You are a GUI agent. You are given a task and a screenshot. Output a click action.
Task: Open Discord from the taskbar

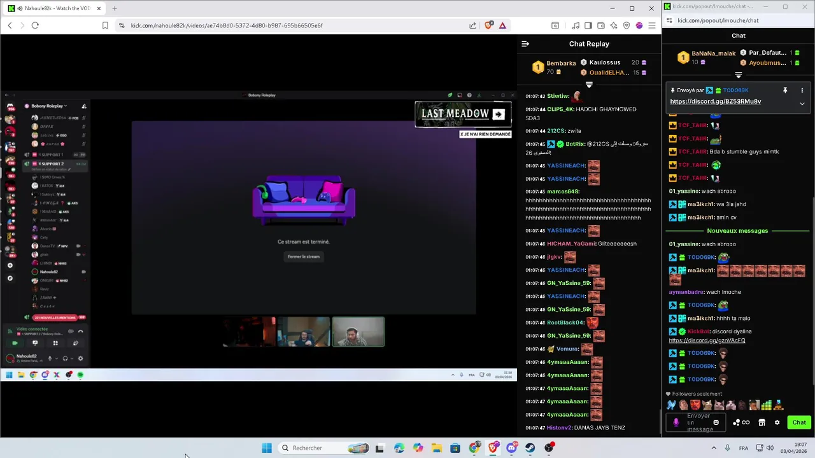pyautogui.click(x=511, y=448)
